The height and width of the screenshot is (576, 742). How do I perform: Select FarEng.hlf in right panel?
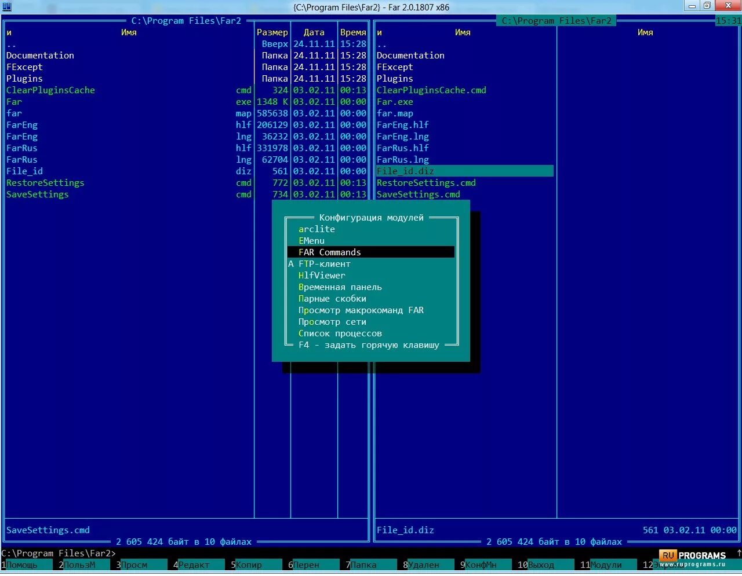403,125
